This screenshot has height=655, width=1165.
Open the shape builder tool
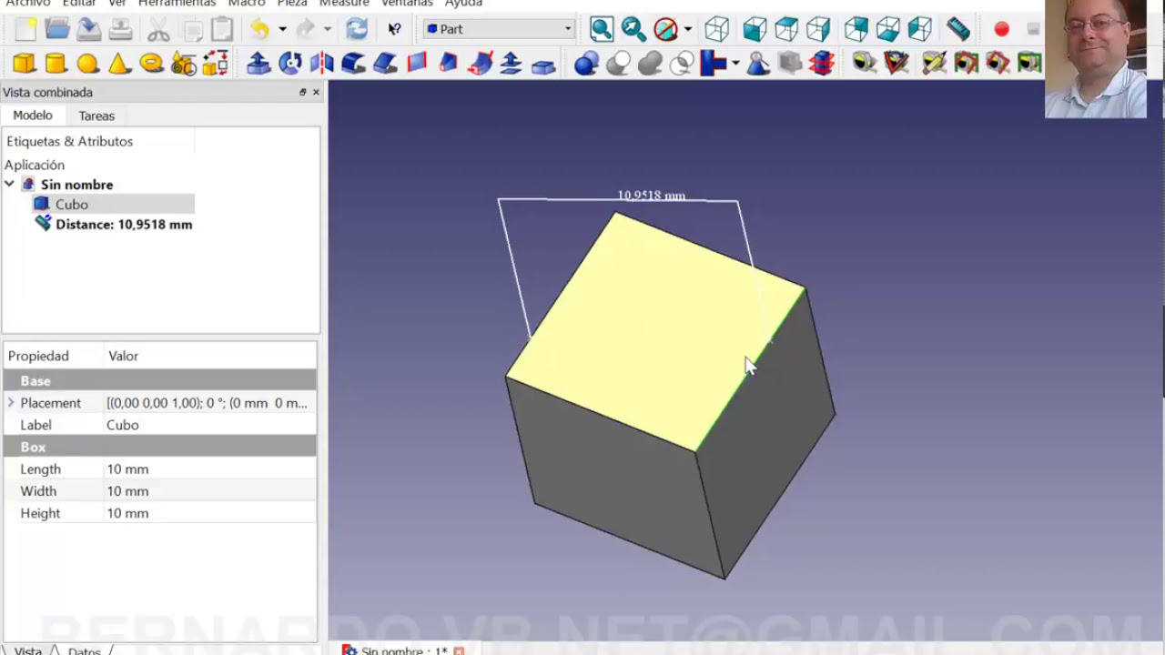(216, 63)
